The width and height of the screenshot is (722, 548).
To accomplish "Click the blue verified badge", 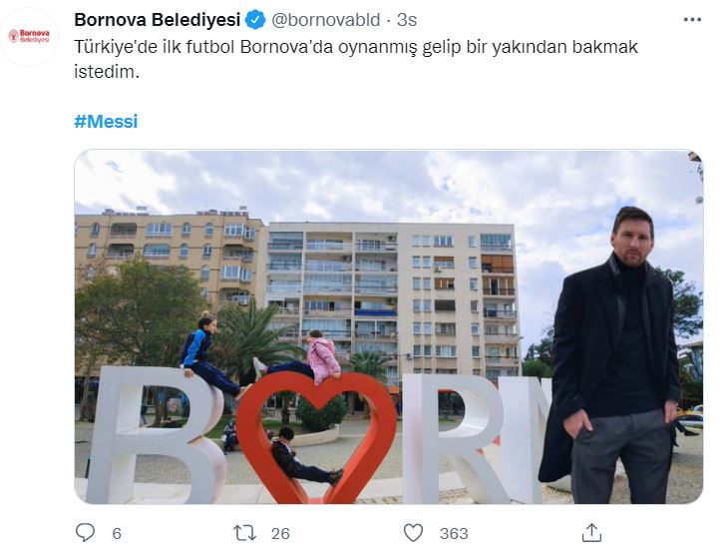I will pyautogui.click(x=255, y=20).
